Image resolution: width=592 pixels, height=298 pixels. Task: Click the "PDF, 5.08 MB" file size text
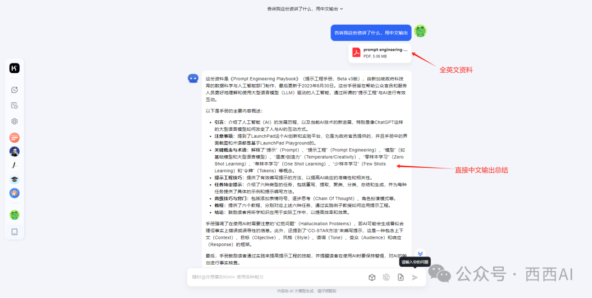(x=375, y=56)
